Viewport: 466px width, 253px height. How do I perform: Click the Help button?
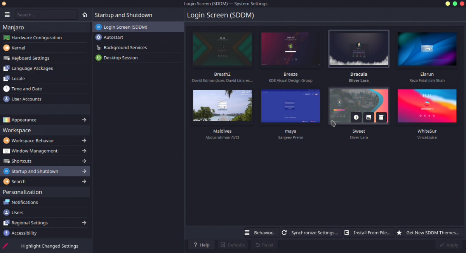point(201,244)
